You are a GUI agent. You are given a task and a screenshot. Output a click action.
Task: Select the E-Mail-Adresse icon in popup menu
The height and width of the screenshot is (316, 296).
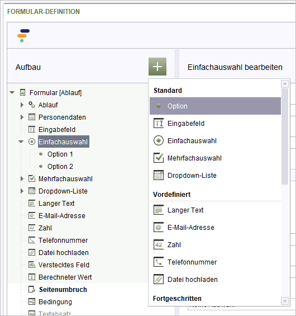click(x=159, y=227)
